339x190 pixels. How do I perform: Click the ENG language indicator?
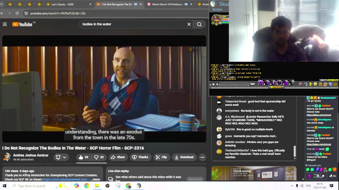click(308, 186)
